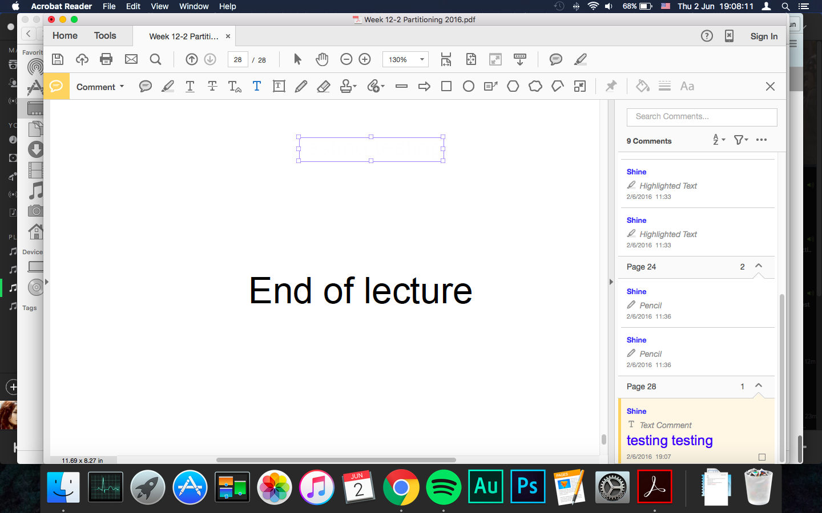
Task: Choose the Selection arrow tool
Action: [297, 59]
